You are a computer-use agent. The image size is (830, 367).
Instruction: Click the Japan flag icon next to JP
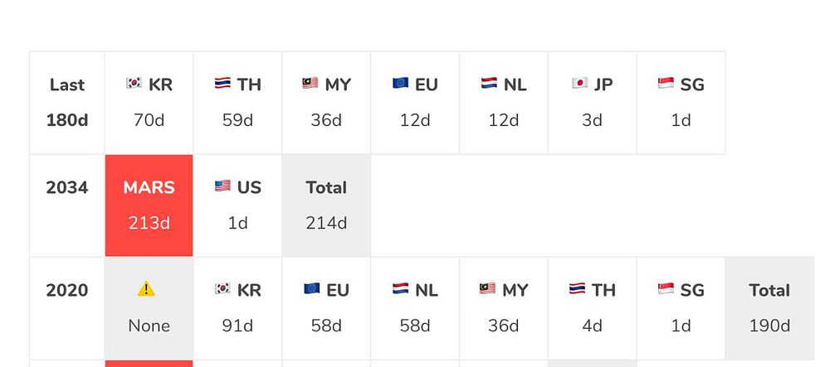(579, 84)
